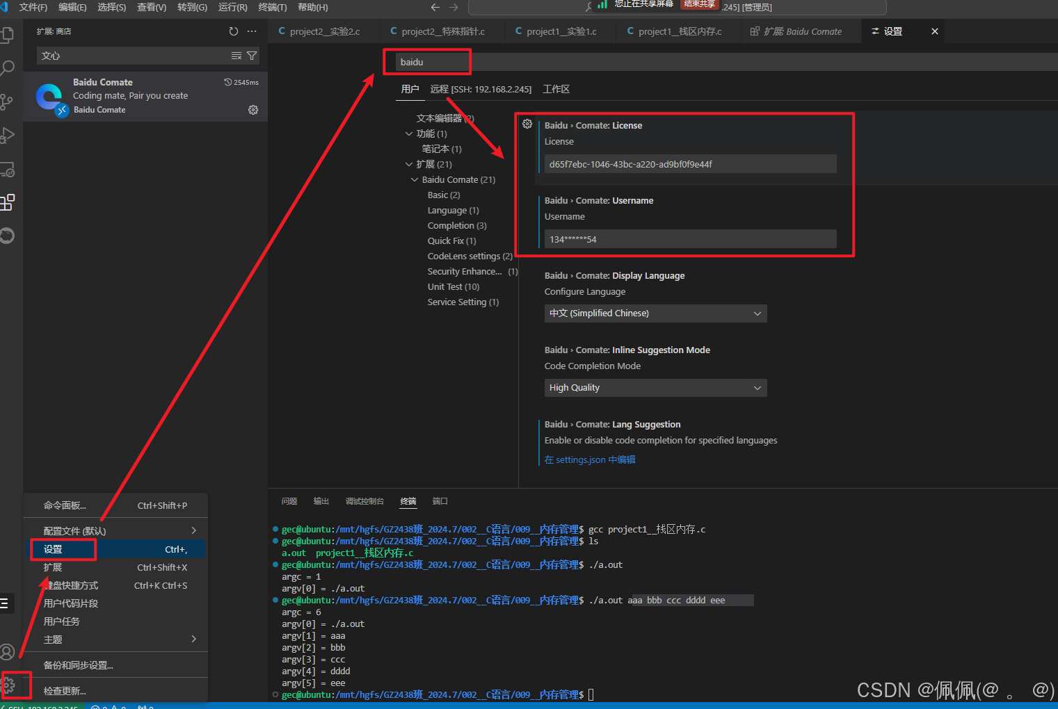Viewport: 1058px width, 709px height.
Task: Open 在 settings.json 中编辑 link
Action: pyautogui.click(x=590, y=459)
